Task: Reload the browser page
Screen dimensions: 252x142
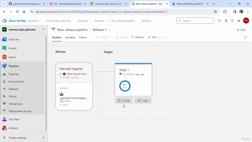Action: 17,11
